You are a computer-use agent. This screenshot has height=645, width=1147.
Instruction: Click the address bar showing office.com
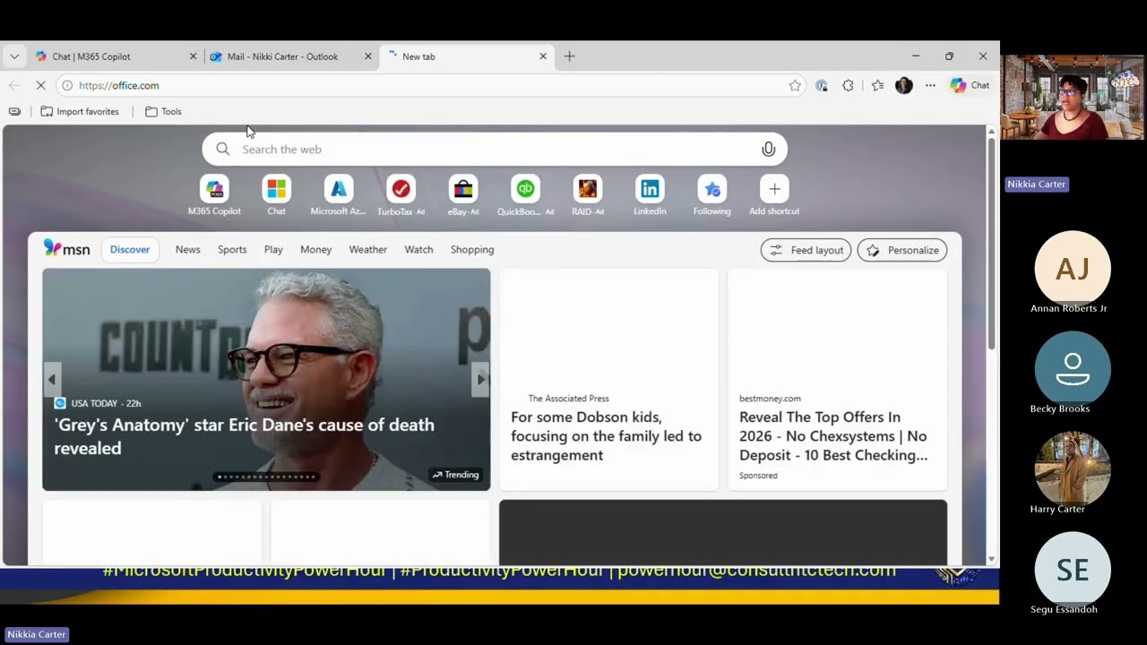tap(430, 85)
